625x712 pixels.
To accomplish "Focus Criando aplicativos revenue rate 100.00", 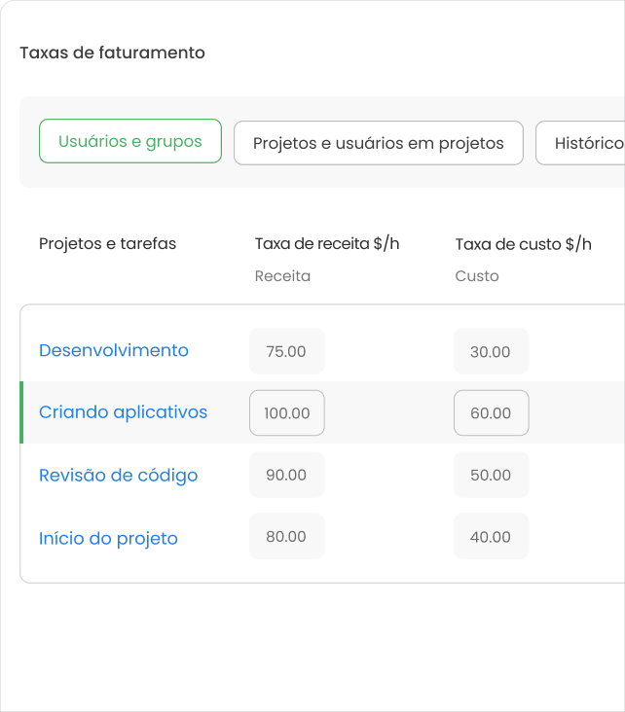I will [x=286, y=412].
